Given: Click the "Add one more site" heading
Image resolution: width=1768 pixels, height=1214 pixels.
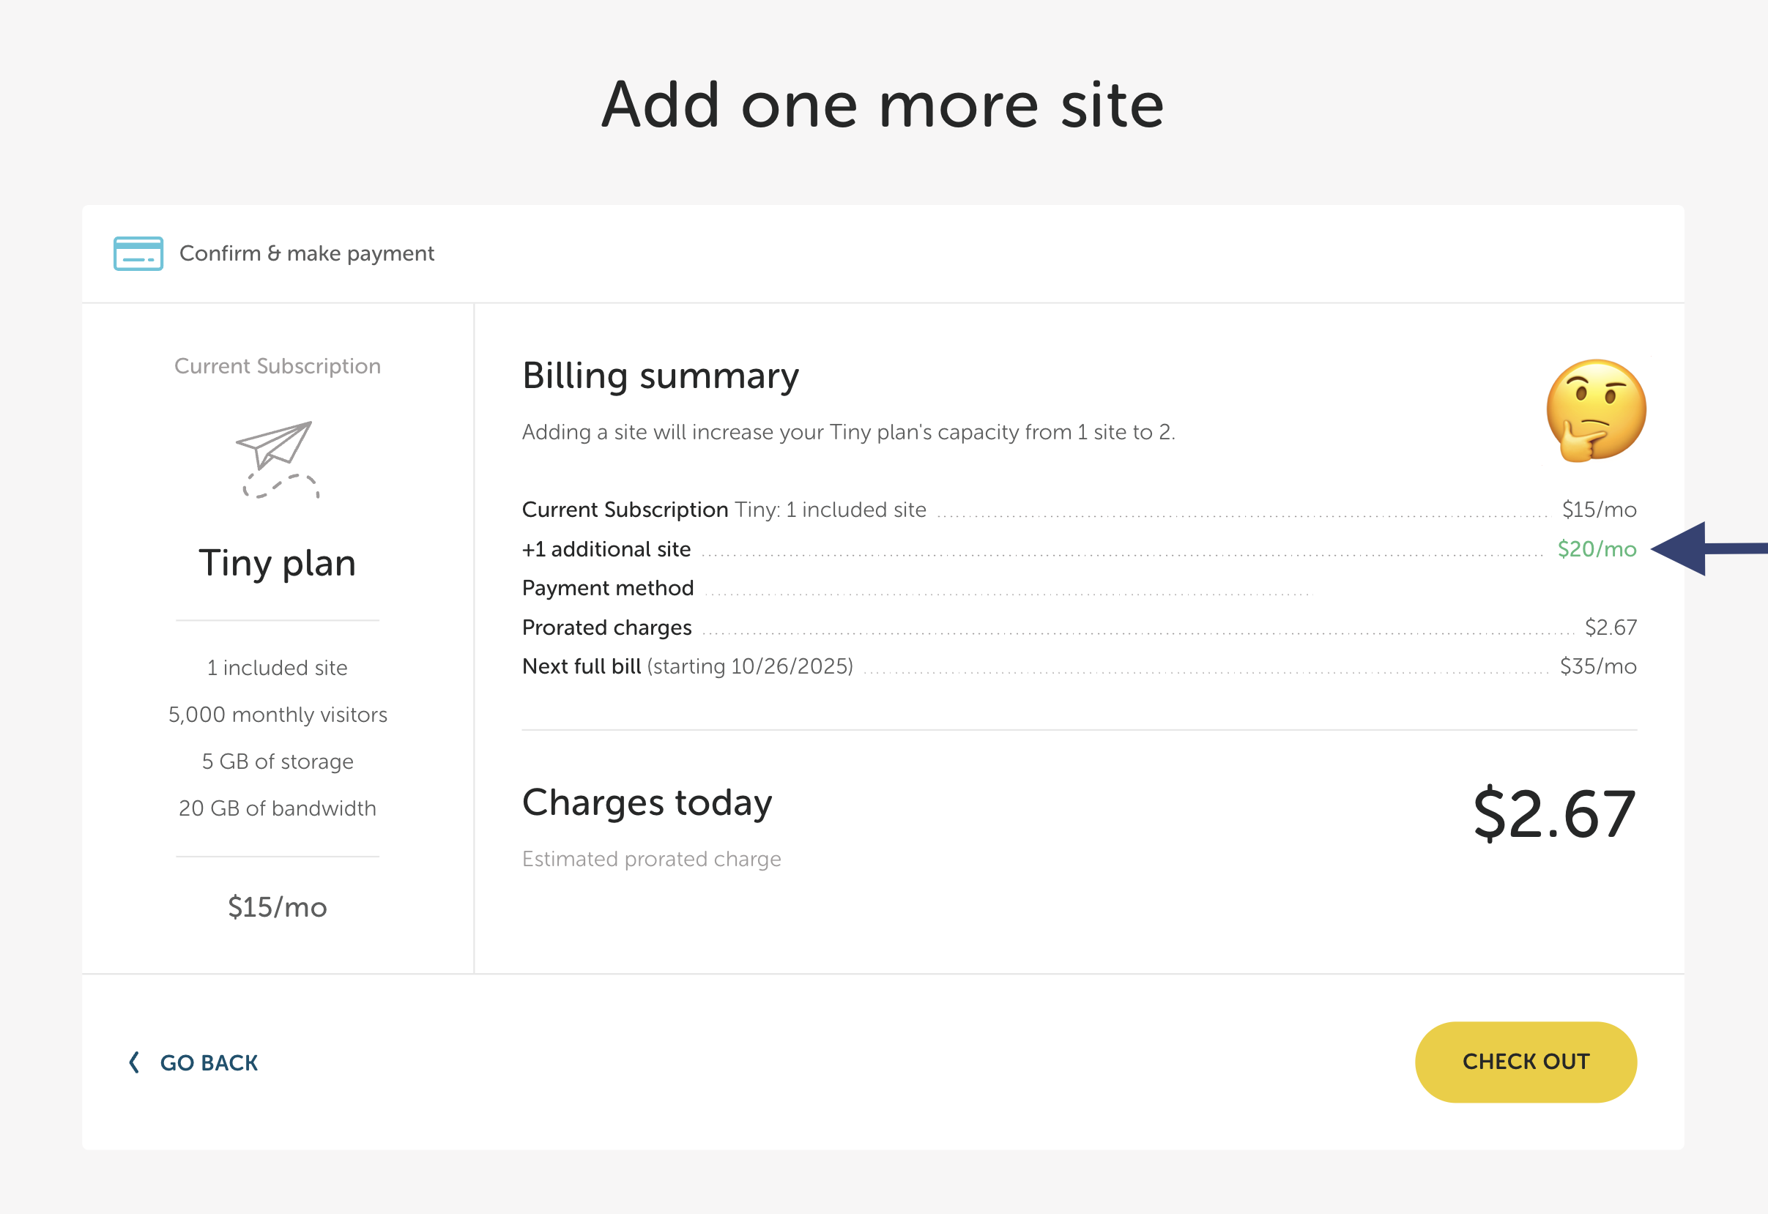Looking at the screenshot, I should tap(883, 105).
